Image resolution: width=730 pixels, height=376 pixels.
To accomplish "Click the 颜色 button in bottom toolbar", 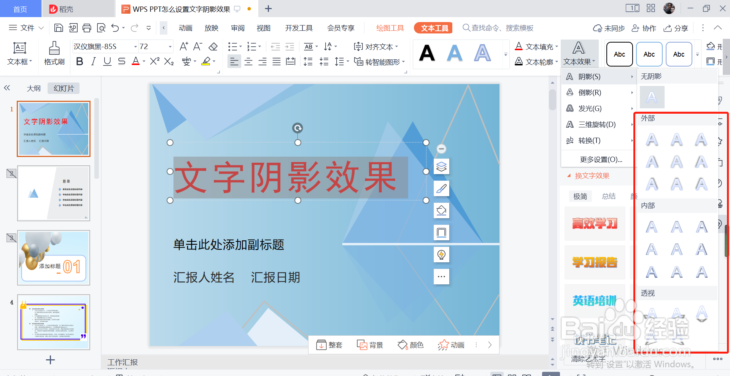I will (410, 345).
